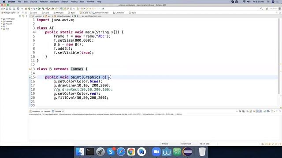Click the Clear Console icon
Screen dimensions: 282x158
(x=248, y=111)
